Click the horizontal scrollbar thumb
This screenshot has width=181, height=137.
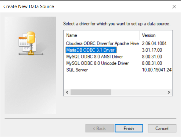pyautogui.click(x=91, y=92)
